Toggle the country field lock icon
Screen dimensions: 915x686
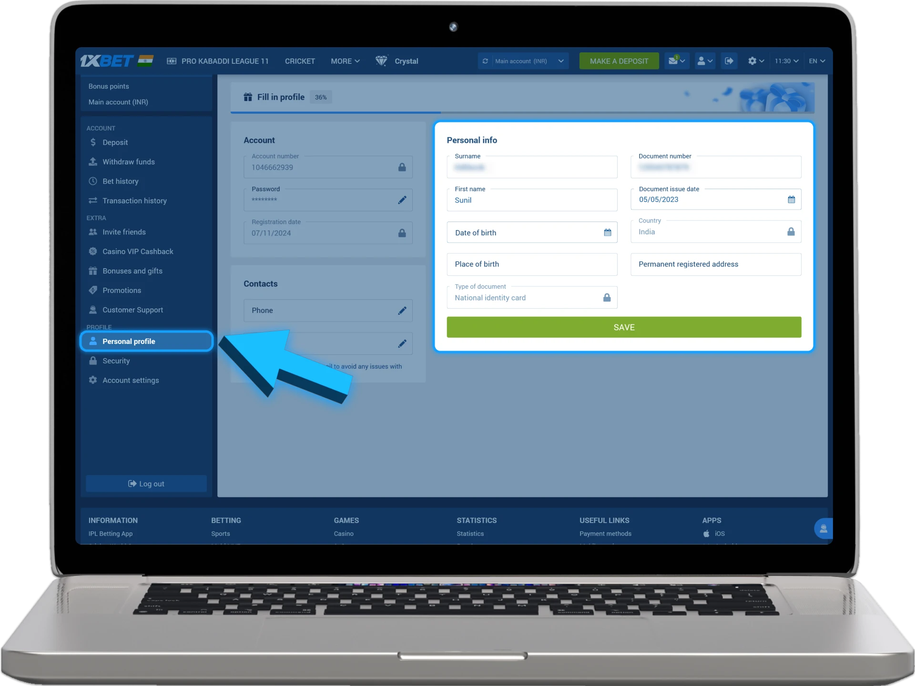point(791,232)
